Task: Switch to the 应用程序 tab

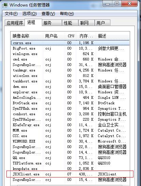Action: click(x=15, y=23)
